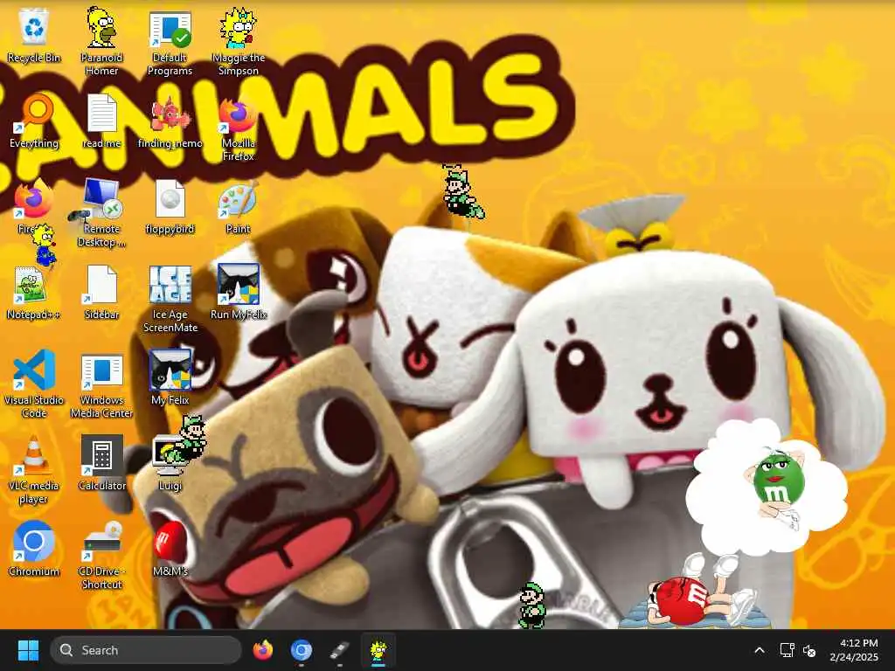
Task: Select the Calculator desktop shortcut
Action: click(x=101, y=463)
